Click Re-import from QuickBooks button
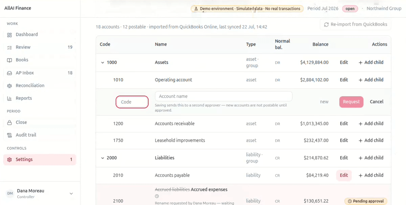Screen dimensions: 406x205 (x=355, y=25)
